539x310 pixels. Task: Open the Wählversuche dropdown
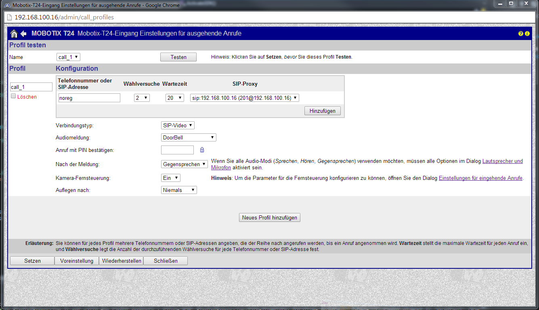[x=142, y=98]
